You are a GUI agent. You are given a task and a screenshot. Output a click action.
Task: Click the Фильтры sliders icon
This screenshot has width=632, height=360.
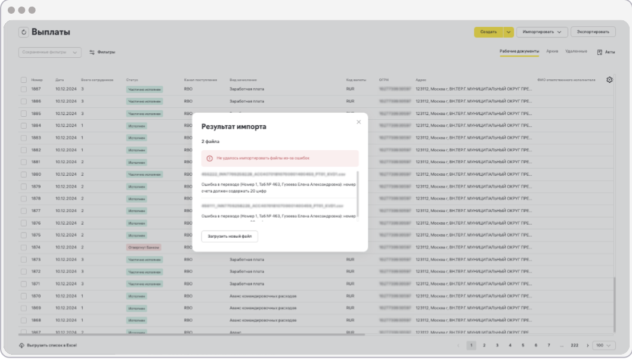click(92, 52)
